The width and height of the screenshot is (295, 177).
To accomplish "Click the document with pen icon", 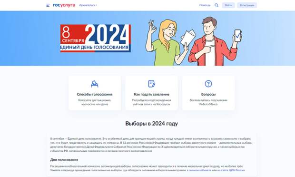I will point(152,84).
